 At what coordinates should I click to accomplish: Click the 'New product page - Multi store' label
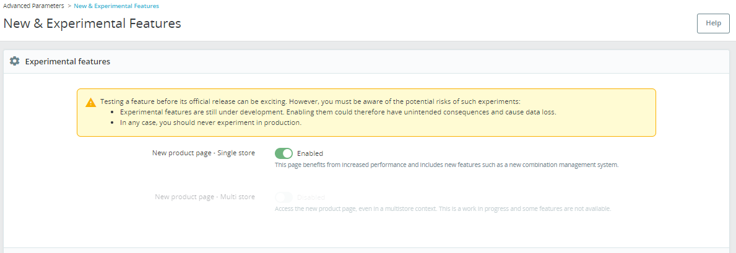204,197
